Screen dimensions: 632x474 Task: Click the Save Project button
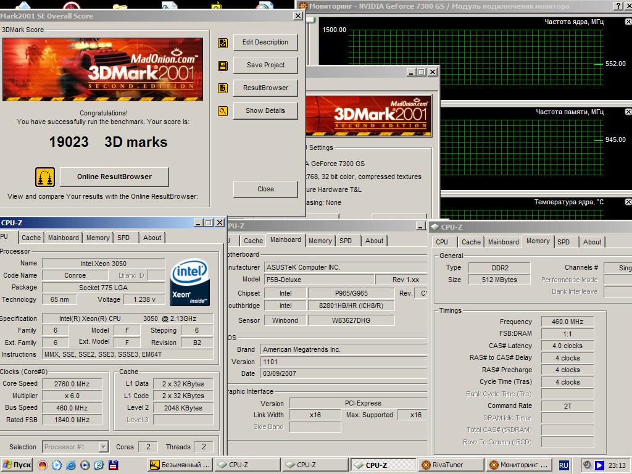click(265, 65)
